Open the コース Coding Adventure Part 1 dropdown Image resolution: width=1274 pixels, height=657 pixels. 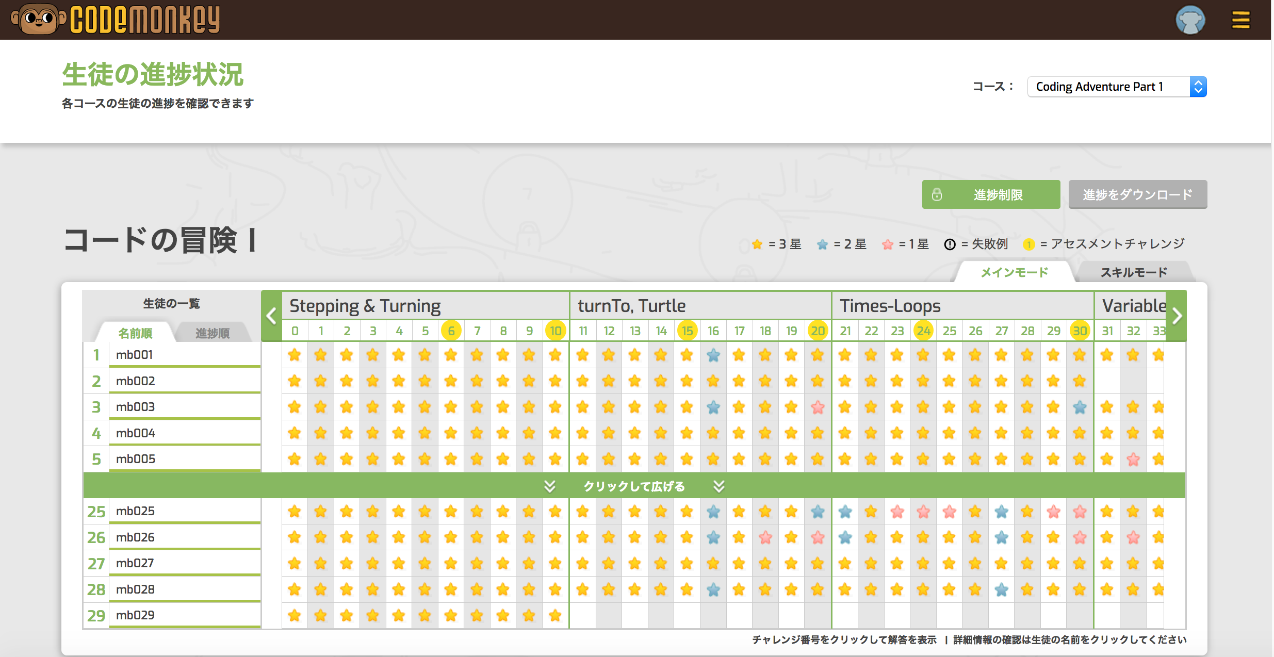coord(1116,87)
